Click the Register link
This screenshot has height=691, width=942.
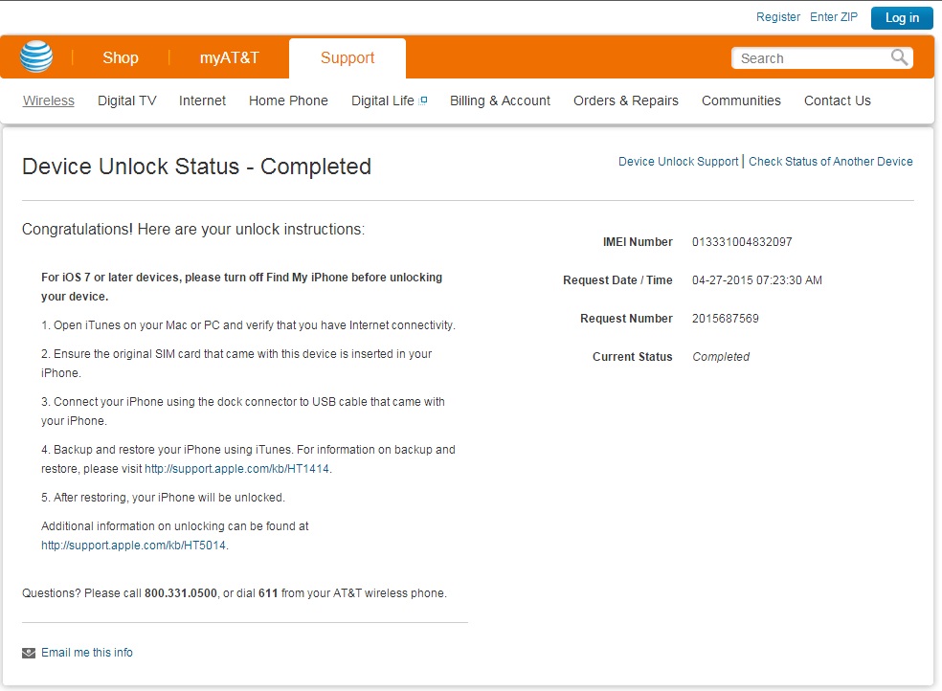[x=778, y=17]
